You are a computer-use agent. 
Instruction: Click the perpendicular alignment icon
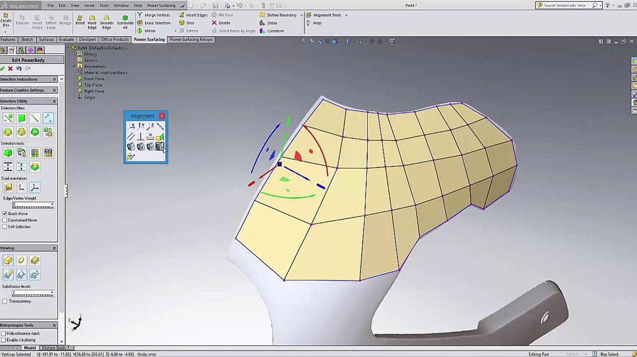pyautogui.click(x=141, y=136)
